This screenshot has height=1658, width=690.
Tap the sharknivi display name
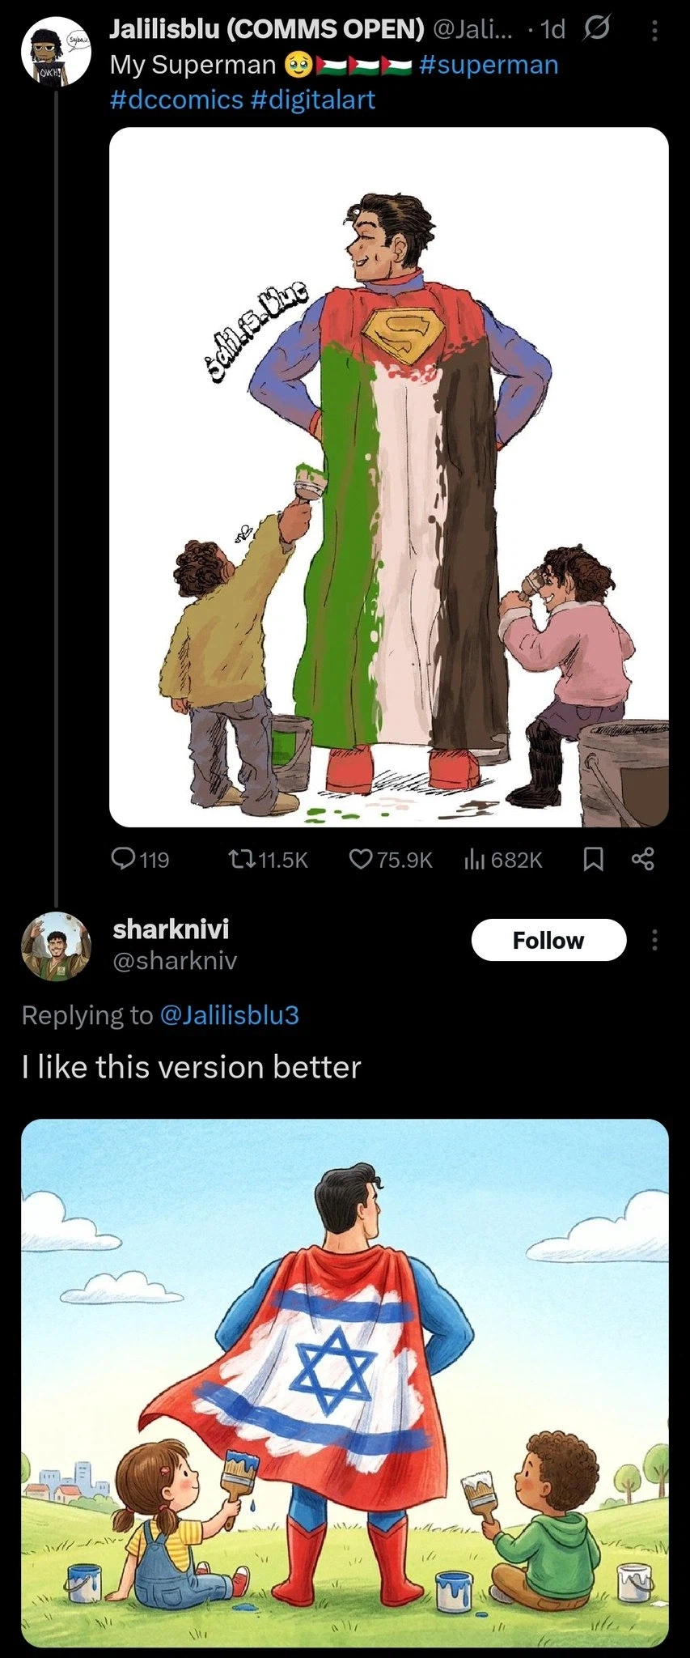coord(171,929)
